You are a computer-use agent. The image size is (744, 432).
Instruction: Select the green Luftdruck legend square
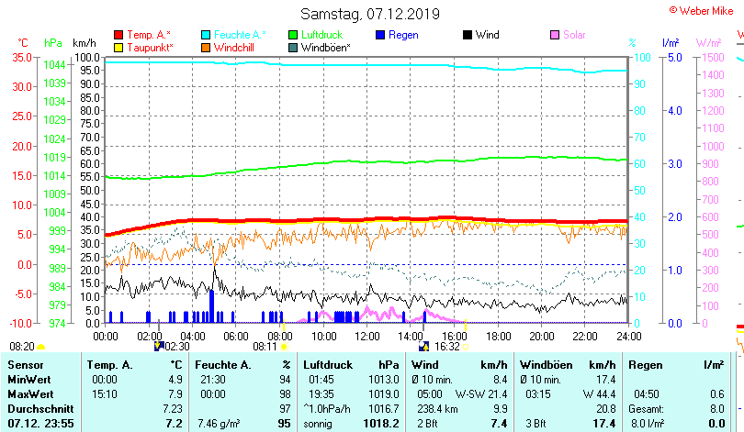point(293,35)
